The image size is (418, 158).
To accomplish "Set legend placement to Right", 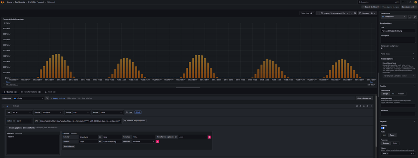I will (x=395, y=143).
